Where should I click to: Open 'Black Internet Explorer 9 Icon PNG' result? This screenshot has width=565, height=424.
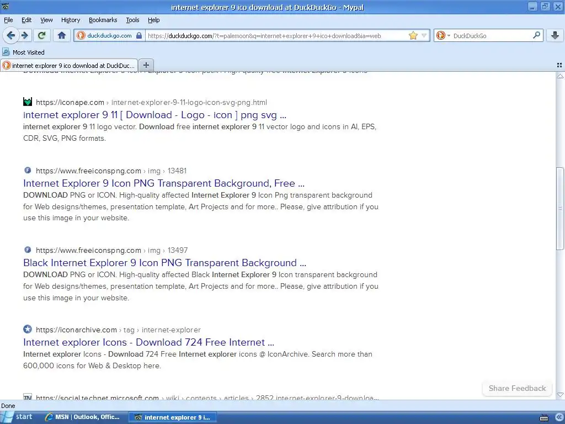164,262
